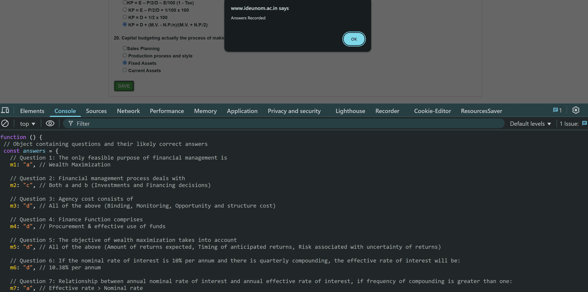Open the top frame context dropdown
Image resolution: width=588 pixels, height=292 pixels.
(x=28, y=123)
